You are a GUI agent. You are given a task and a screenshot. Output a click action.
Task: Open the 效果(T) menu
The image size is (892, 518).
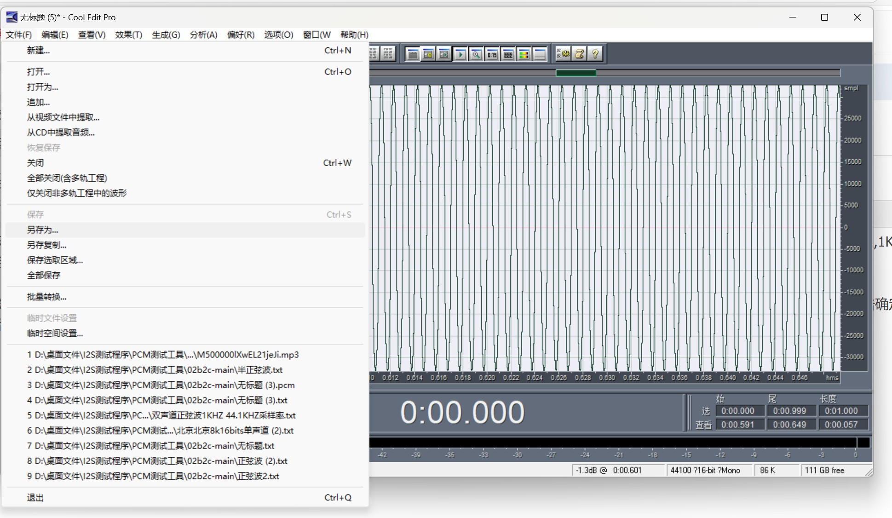click(x=128, y=35)
